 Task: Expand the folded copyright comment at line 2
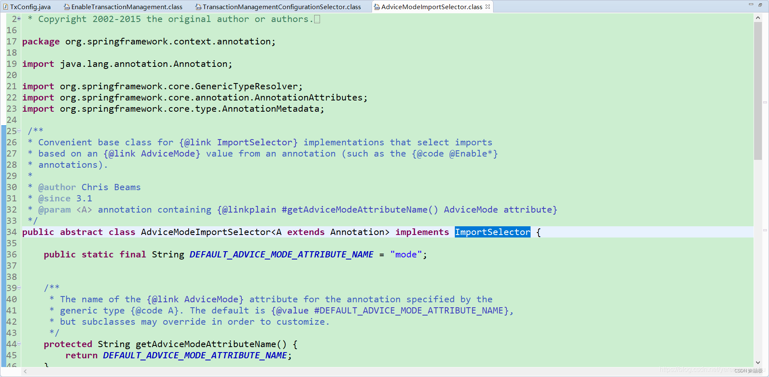(19, 19)
